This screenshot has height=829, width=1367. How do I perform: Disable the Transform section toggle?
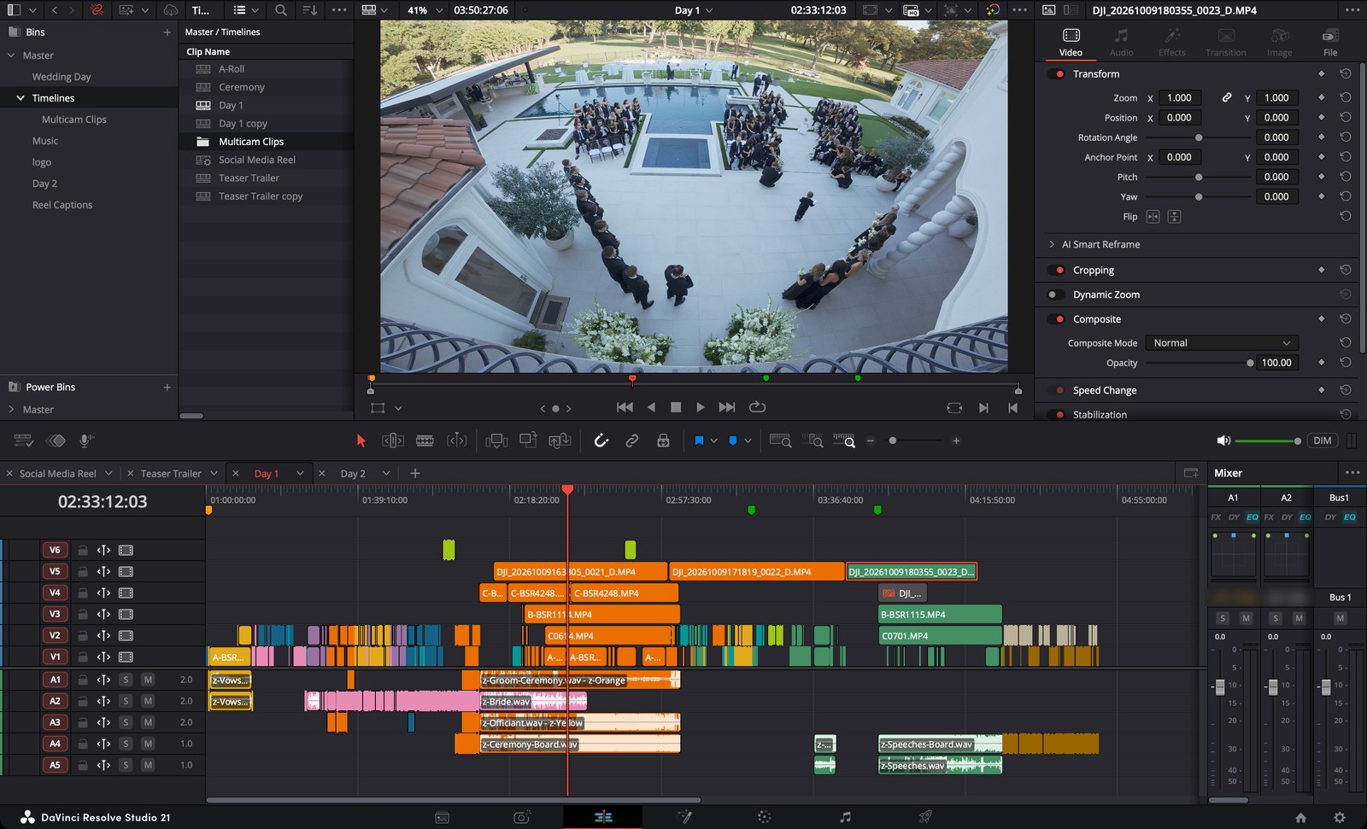click(1059, 74)
